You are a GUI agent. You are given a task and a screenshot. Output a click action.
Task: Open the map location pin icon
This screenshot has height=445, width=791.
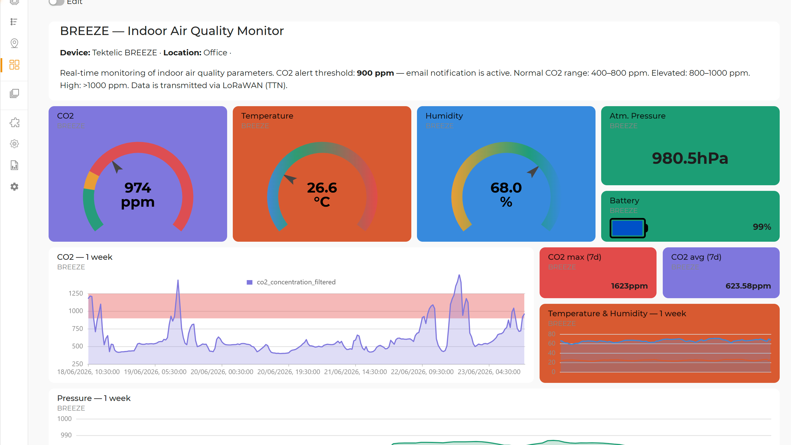click(x=14, y=43)
